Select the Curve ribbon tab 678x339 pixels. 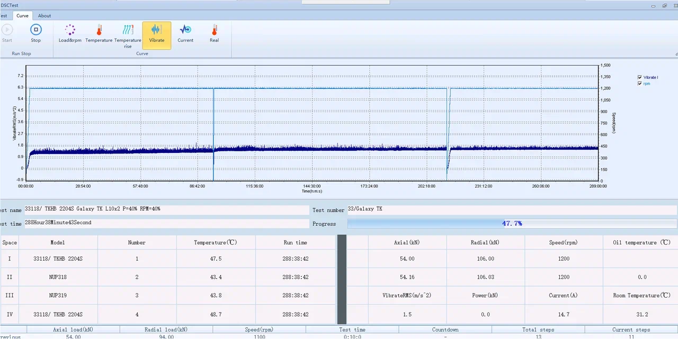pyautogui.click(x=22, y=16)
